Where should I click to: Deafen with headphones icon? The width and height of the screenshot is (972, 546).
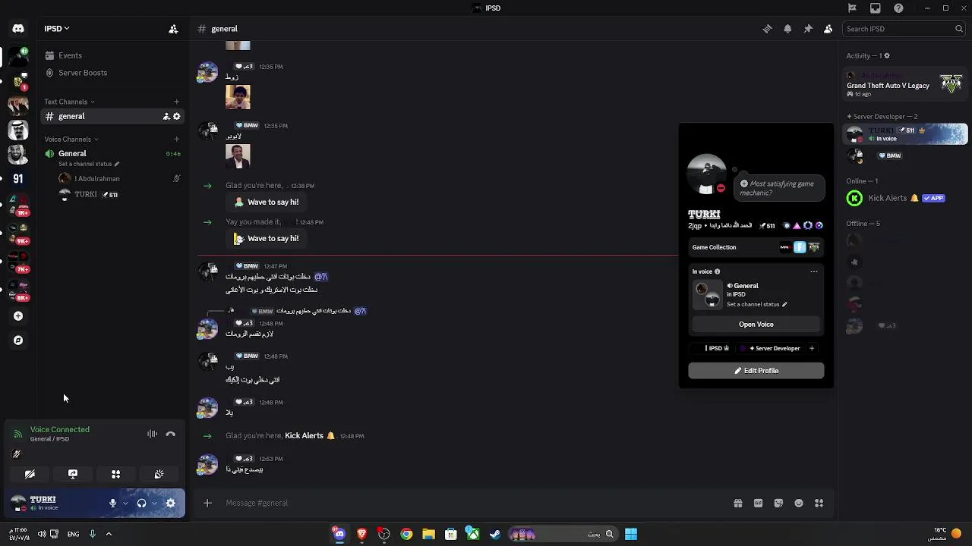(x=141, y=503)
